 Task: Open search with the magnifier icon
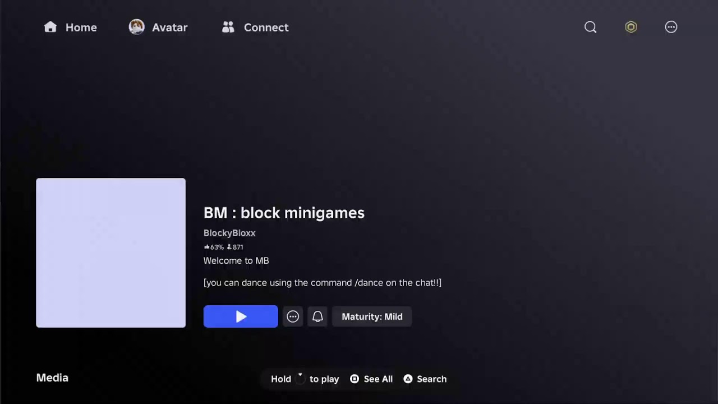(590, 27)
